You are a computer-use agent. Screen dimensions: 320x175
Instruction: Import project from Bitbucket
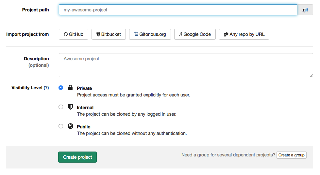(x=109, y=34)
